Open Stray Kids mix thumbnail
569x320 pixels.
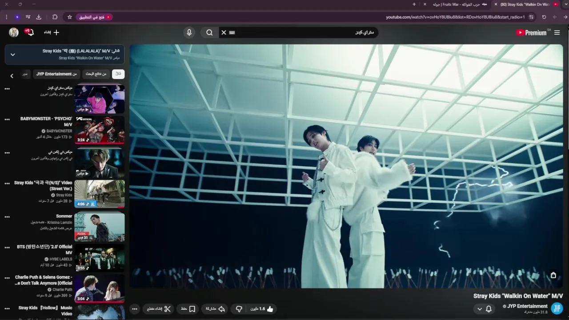click(x=100, y=99)
